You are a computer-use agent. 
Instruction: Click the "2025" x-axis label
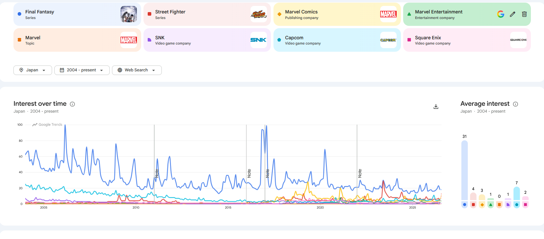[x=412, y=208]
